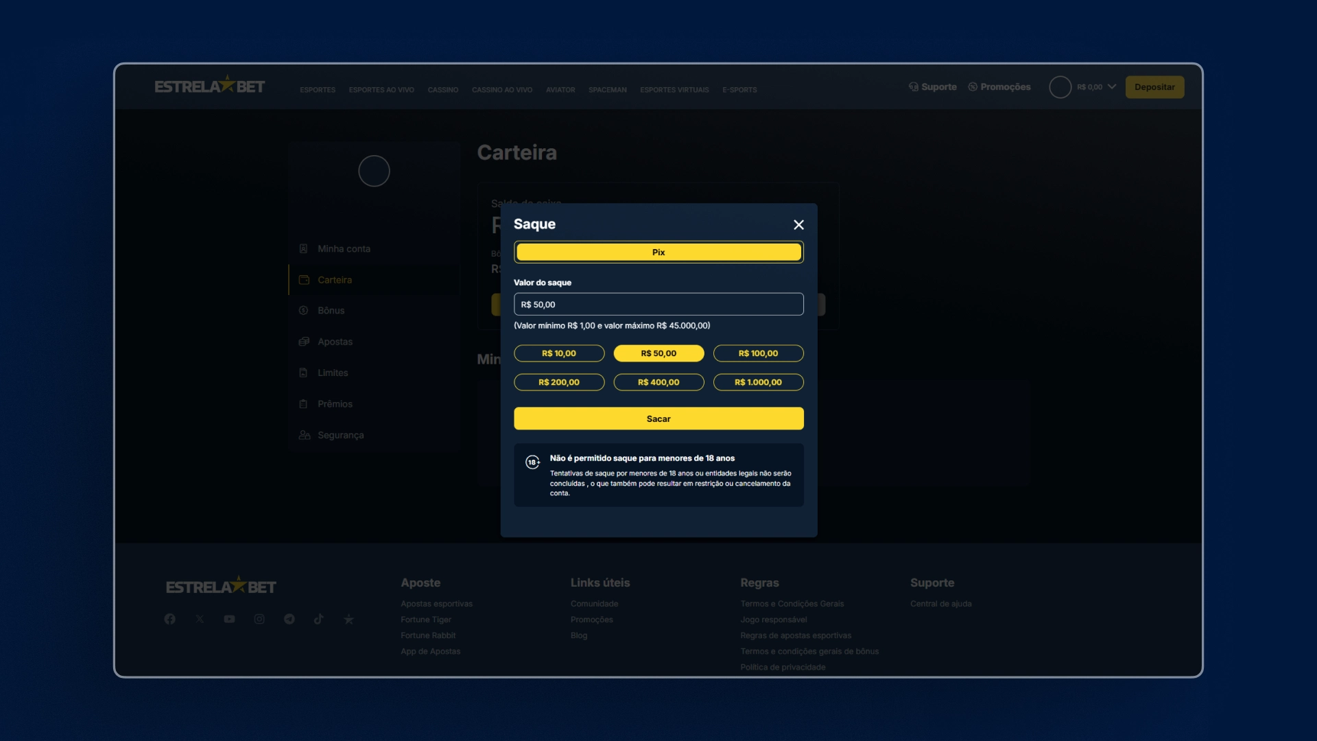Open Segurança in the account sidebar
Viewport: 1317px width, 741px height.
click(340, 435)
